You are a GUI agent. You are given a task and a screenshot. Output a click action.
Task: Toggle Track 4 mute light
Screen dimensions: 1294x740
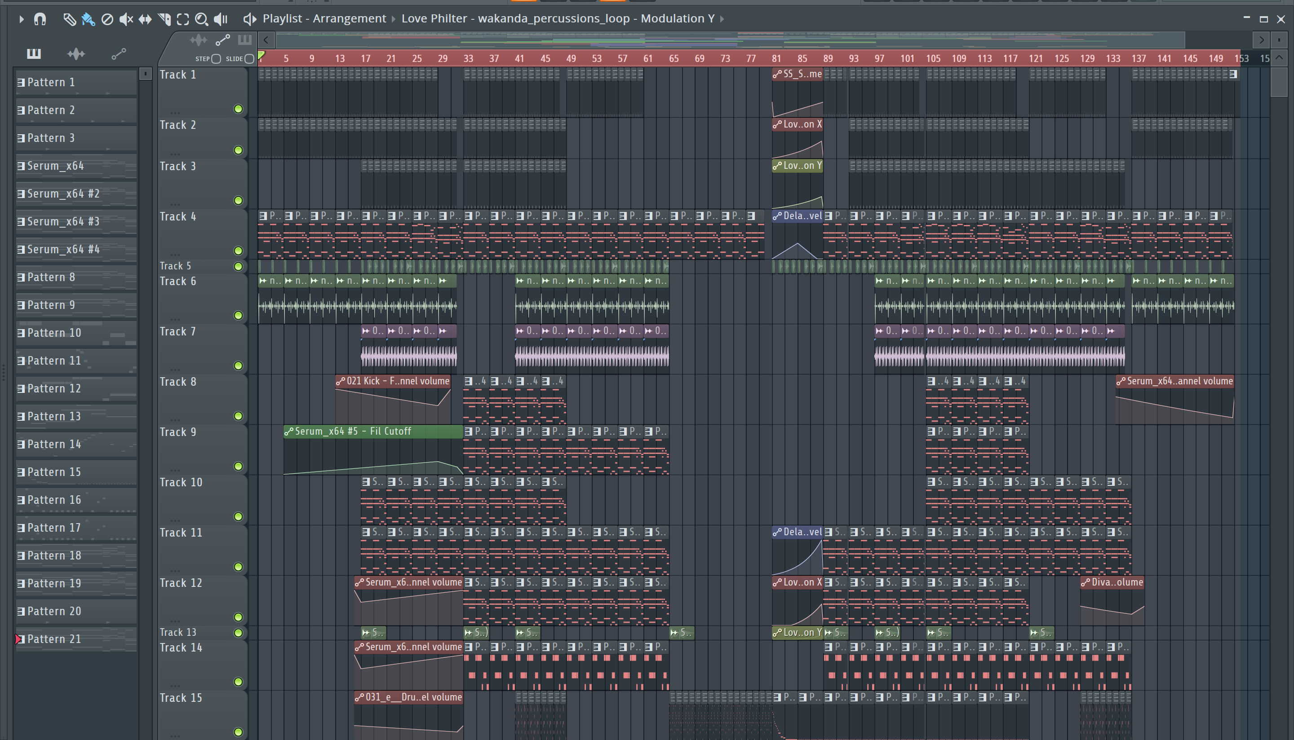click(238, 251)
